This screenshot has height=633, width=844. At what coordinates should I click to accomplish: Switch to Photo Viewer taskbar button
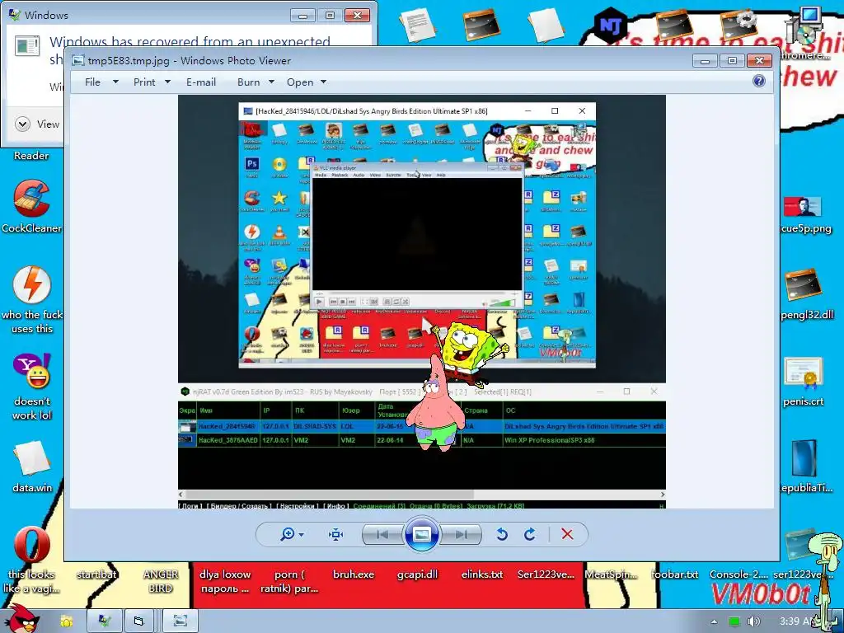pyautogui.click(x=181, y=621)
